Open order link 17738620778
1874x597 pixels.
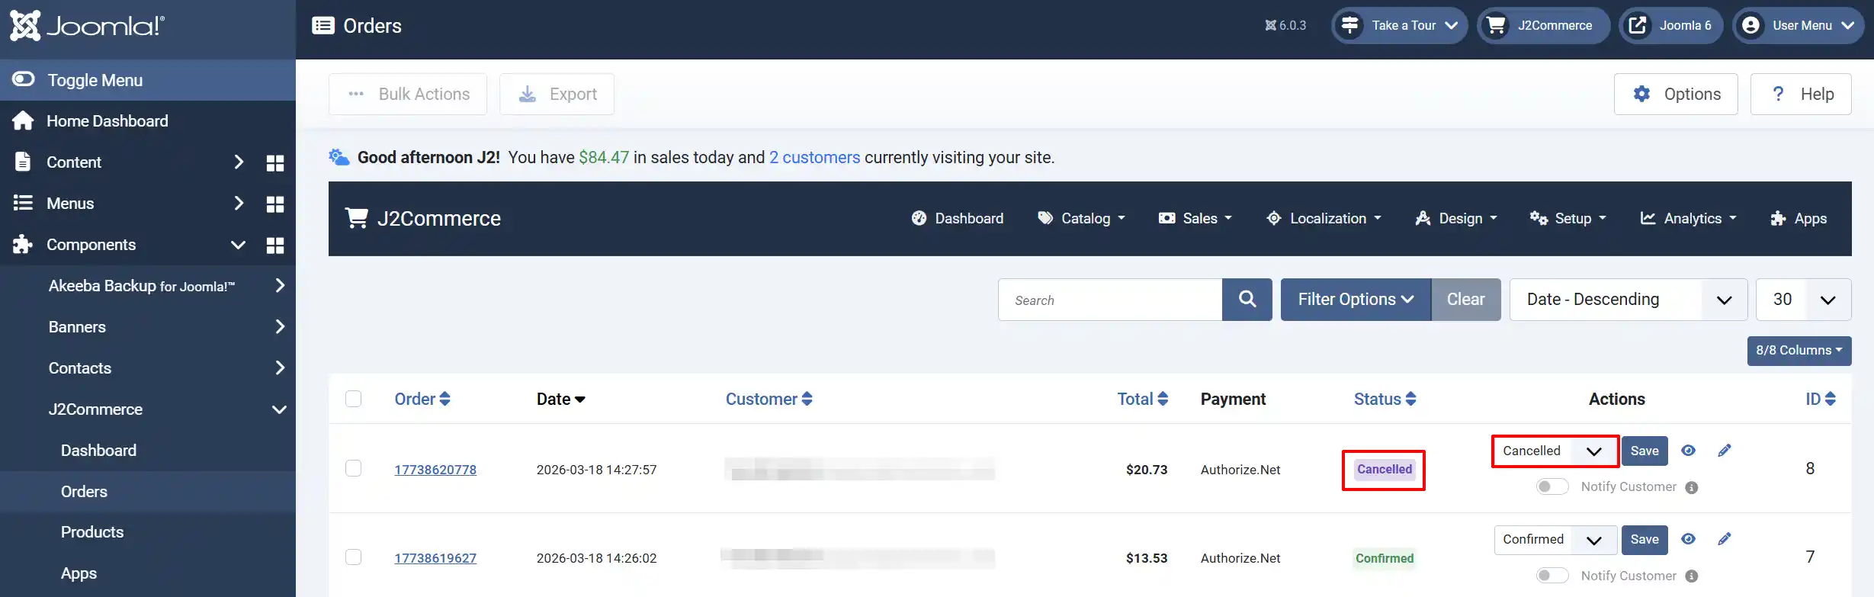coord(435,470)
